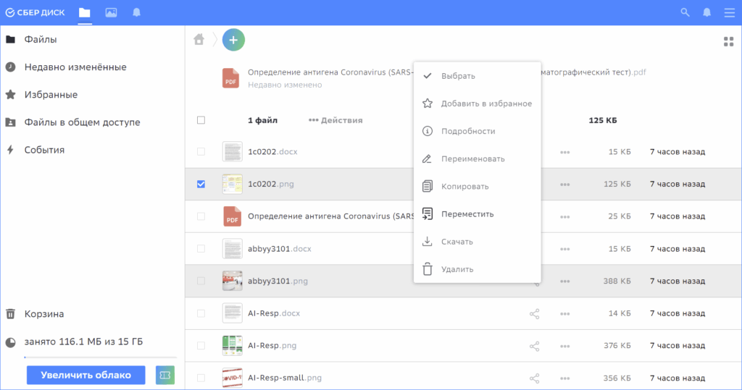Image resolution: width=742 pixels, height=390 pixels.
Task: Click share icon for AI-Resp.docx
Action: (x=535, y=313)
